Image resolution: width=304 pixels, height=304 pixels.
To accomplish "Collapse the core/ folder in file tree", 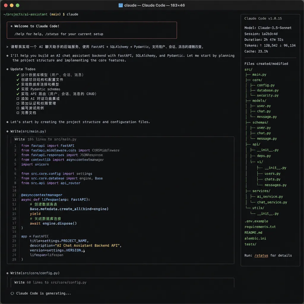I will click(x=257, y=80).
